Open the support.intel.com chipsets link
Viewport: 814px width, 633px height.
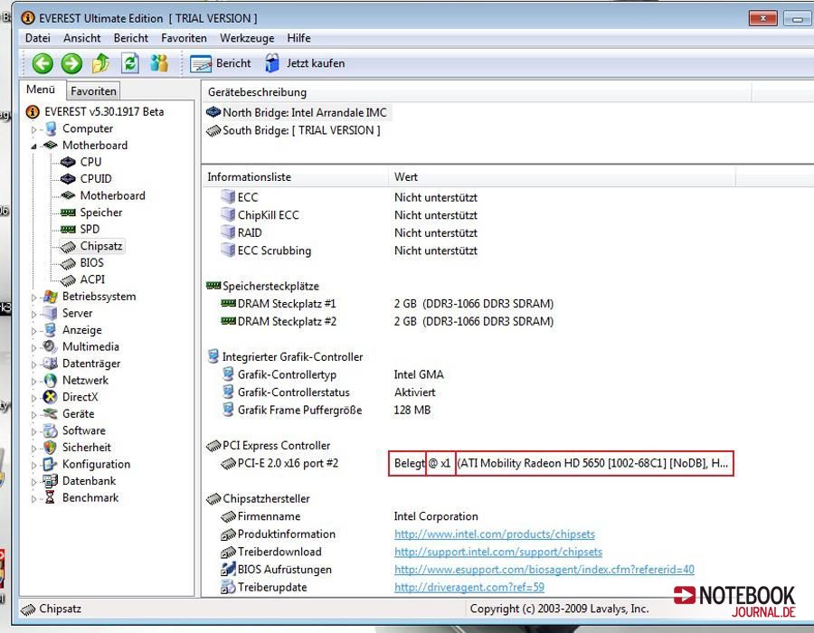(497, 552)
